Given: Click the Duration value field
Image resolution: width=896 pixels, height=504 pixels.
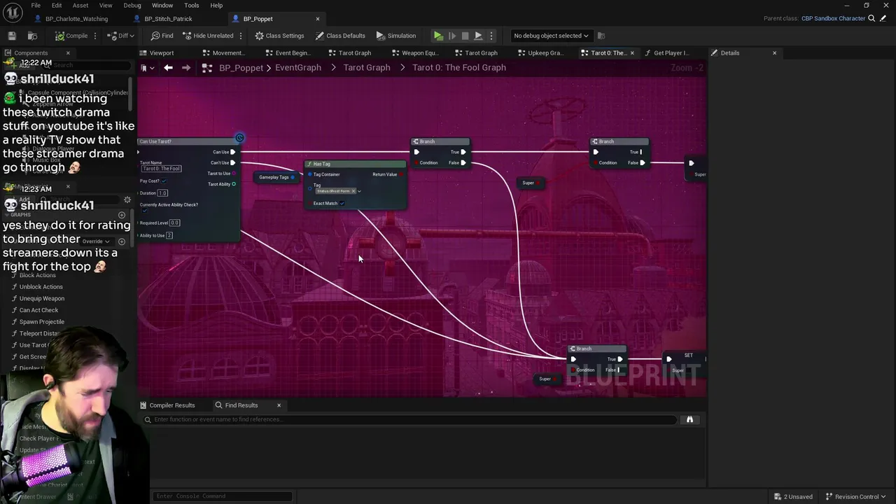Looking at the screenshot, I should [162, 193].
